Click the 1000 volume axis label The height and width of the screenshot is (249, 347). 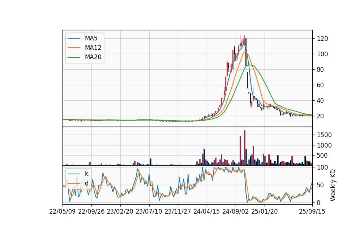325,145
